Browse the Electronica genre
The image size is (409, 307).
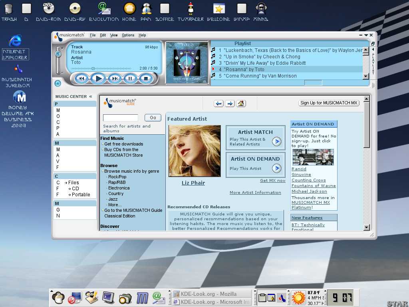119,188
